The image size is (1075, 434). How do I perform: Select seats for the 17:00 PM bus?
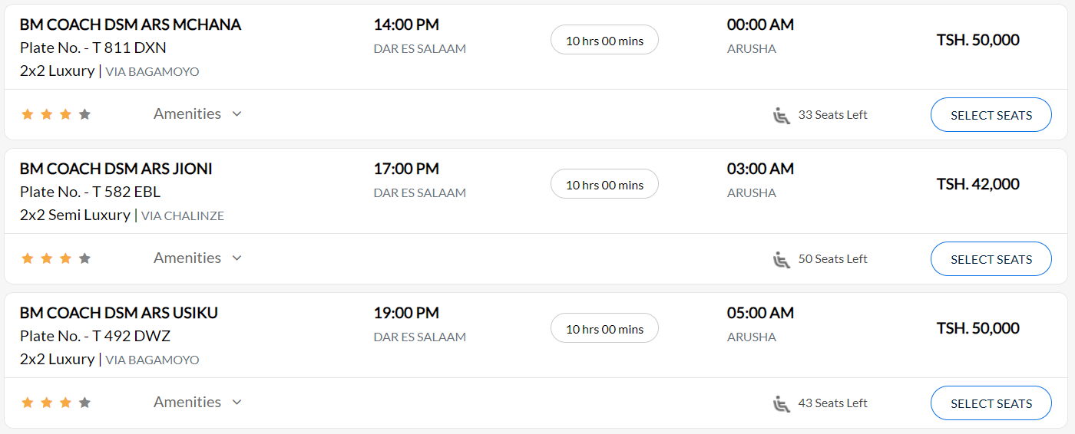click(991, 259)
